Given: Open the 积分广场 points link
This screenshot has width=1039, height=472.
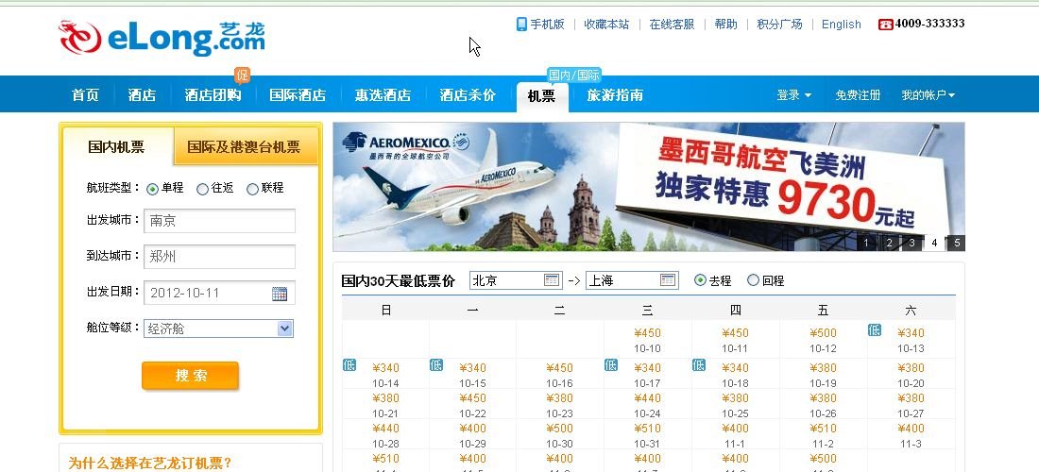Looking at the screenshot, I should point(780,24).
